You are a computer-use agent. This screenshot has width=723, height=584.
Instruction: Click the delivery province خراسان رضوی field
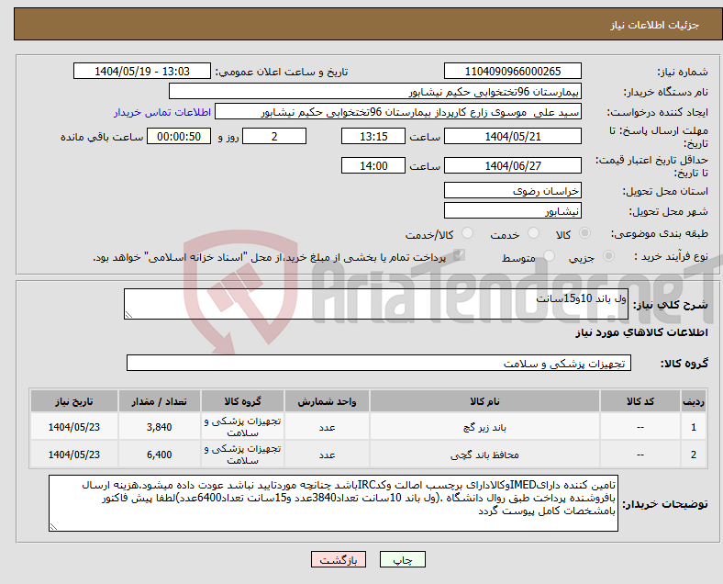pos(512,190)
